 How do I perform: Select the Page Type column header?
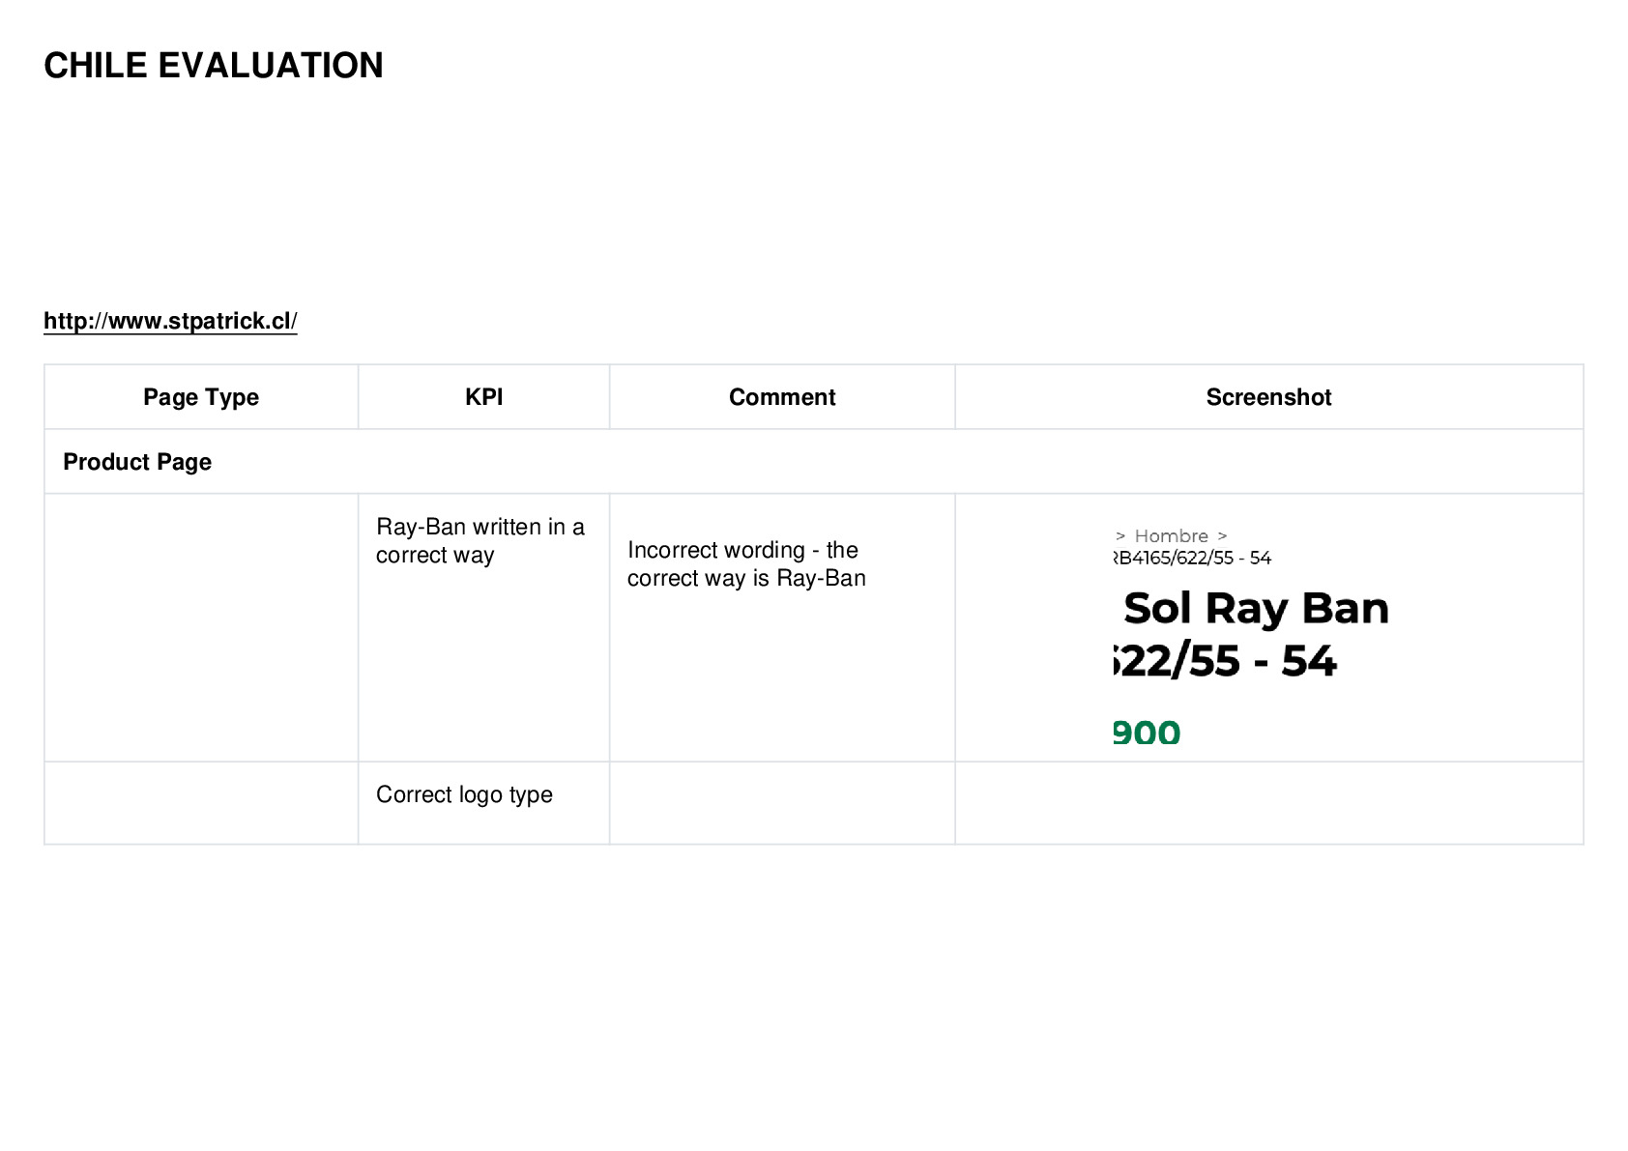(x=201, y=397)
